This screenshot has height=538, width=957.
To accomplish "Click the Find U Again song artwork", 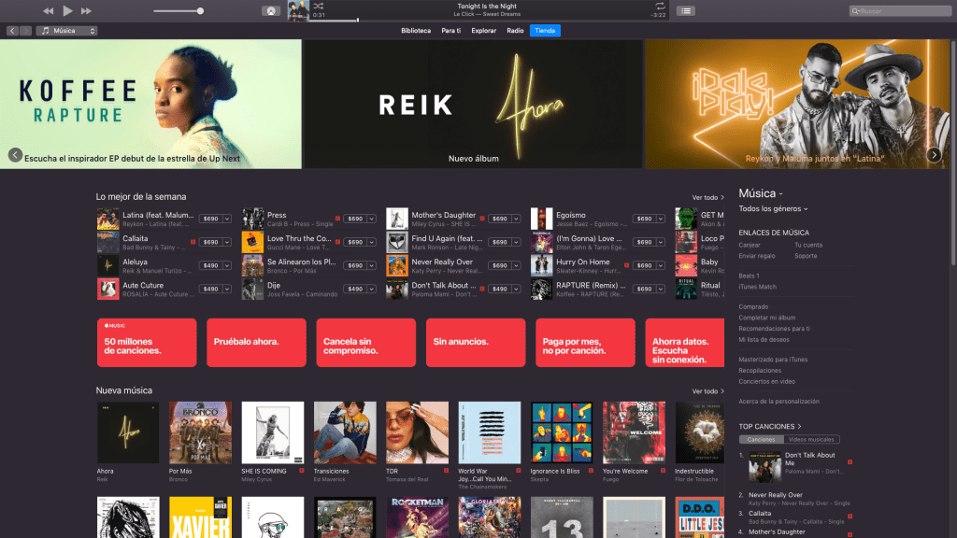I will pos(397,242).
